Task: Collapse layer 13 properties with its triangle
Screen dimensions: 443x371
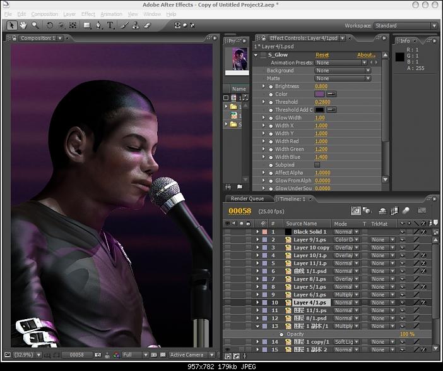Action: [x=257, y=326]
